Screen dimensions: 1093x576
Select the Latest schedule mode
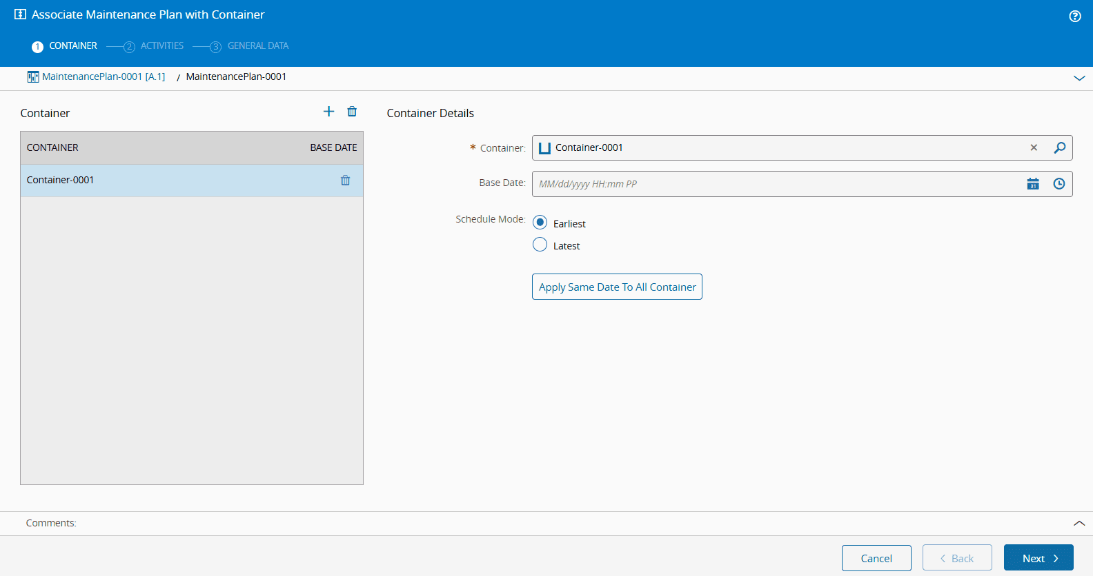click(540, 245)
